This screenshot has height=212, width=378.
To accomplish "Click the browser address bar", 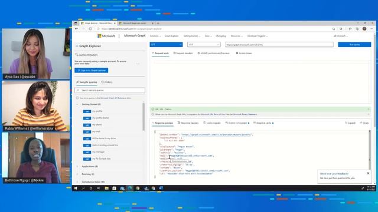I will tap(212, 29).
